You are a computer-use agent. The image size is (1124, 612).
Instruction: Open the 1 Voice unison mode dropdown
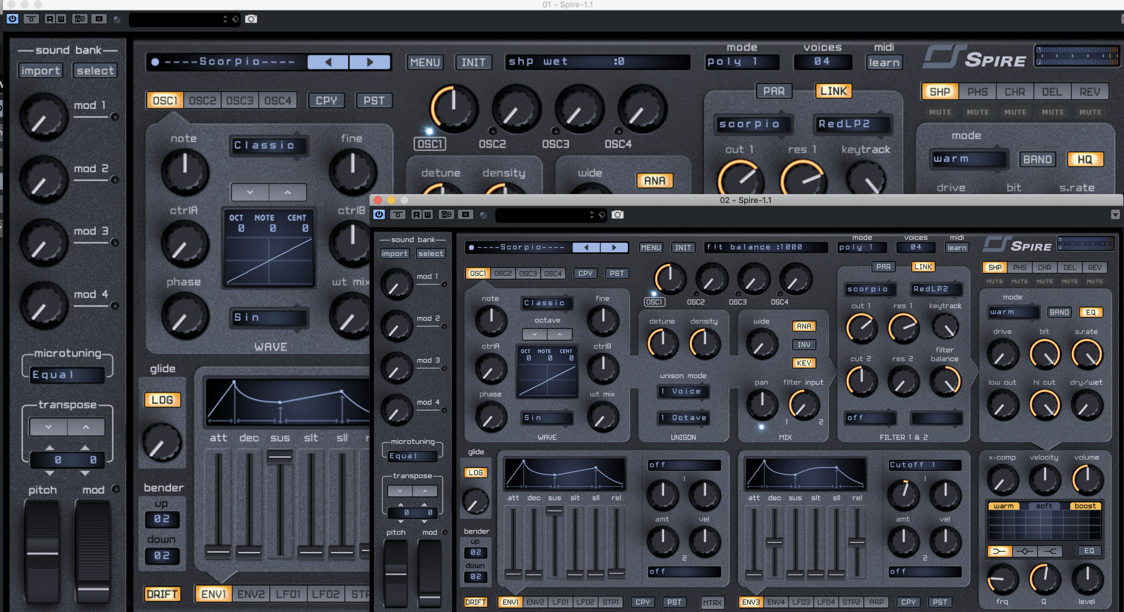click(x=684, y=391)
